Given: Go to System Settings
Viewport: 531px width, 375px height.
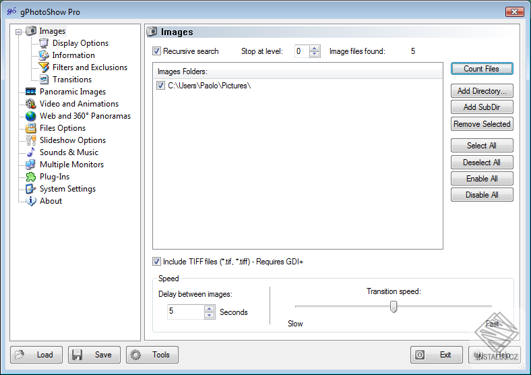Looking at the screenshot, I should pos(67,189).
